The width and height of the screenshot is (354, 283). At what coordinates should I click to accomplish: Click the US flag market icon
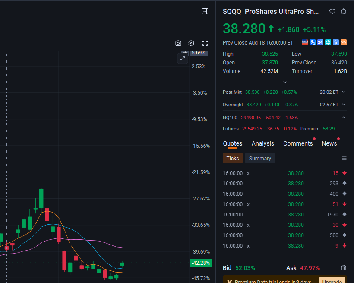(305, 42)
